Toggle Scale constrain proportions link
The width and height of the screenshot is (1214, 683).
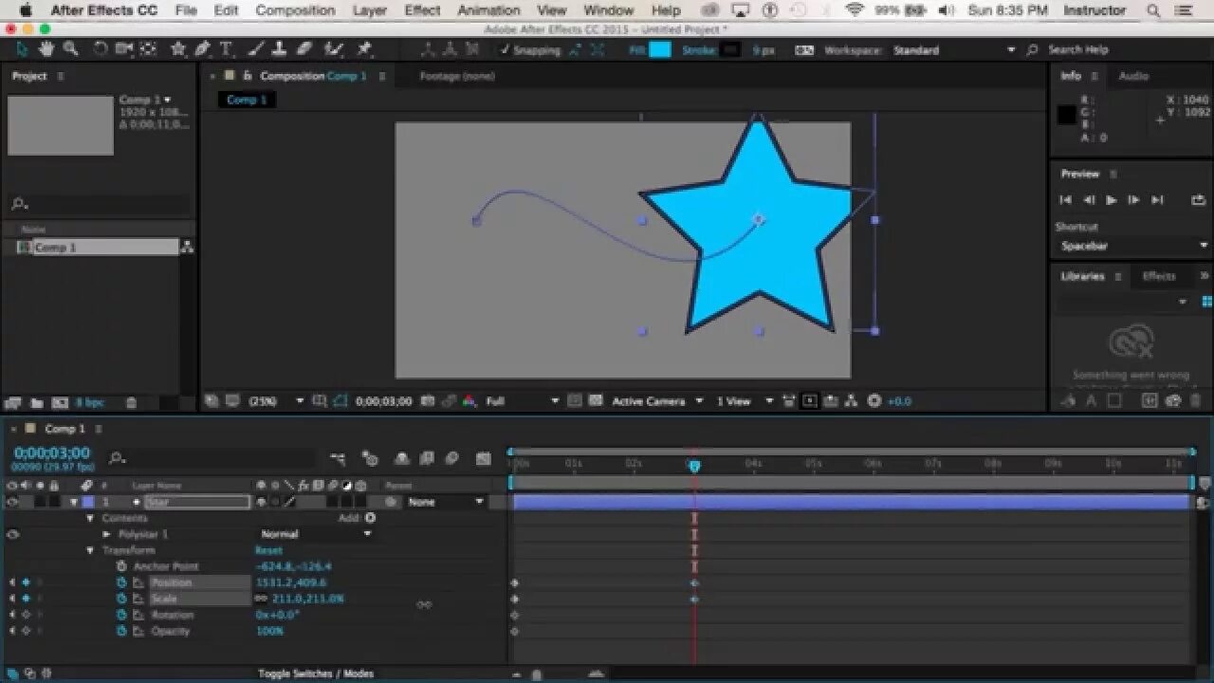[x=261, y=599]
